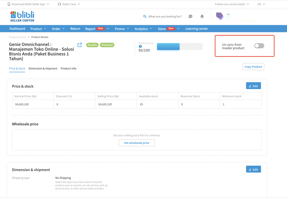Image resolution: width=287 pixels, height=198 pixels.
Task: Click the Available stock value 19
Action: [141, 104]
